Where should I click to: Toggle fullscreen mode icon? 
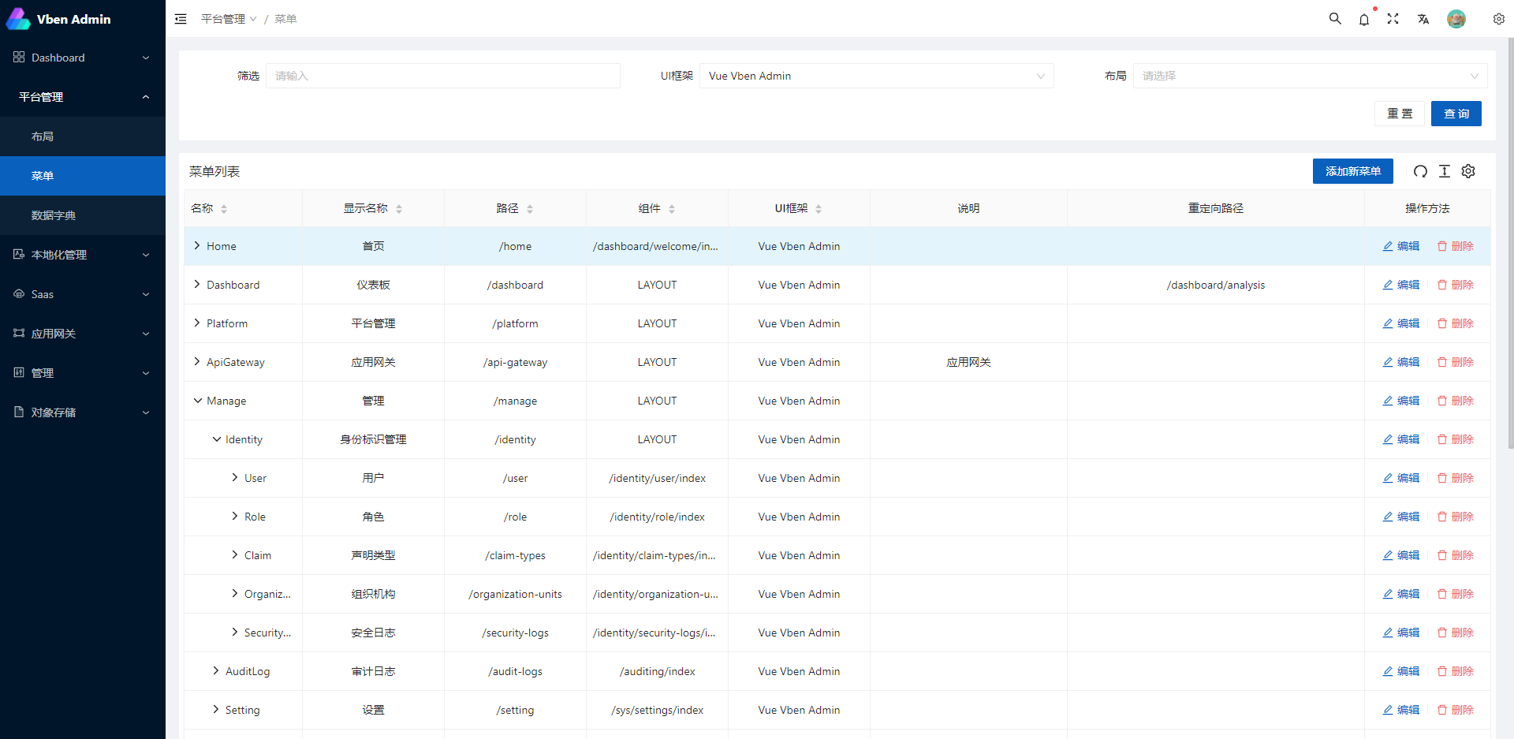tap(1393, 19)
